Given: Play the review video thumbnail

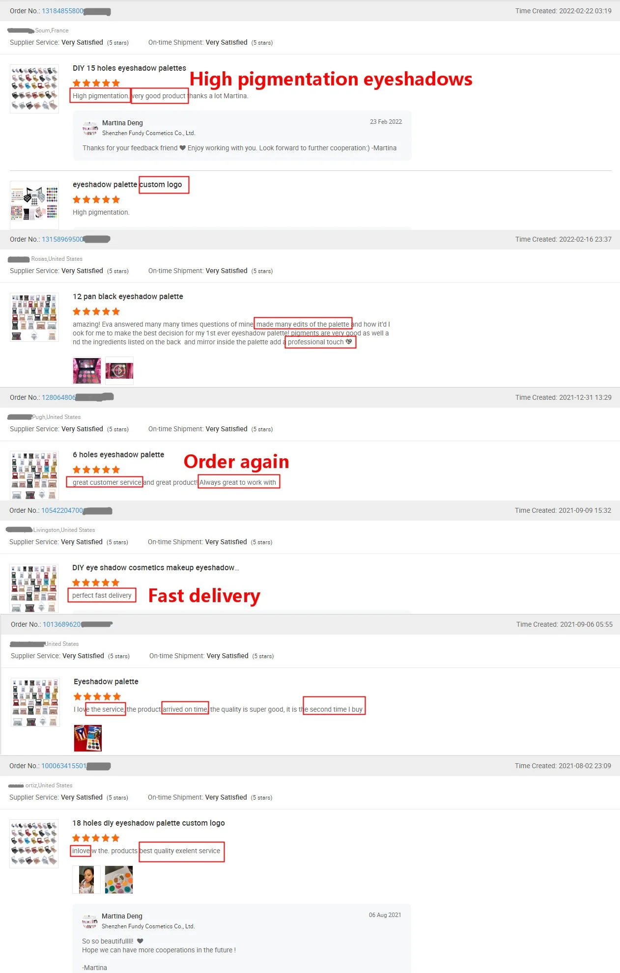Looking at the screenshot, I should (x=119, y=370).
